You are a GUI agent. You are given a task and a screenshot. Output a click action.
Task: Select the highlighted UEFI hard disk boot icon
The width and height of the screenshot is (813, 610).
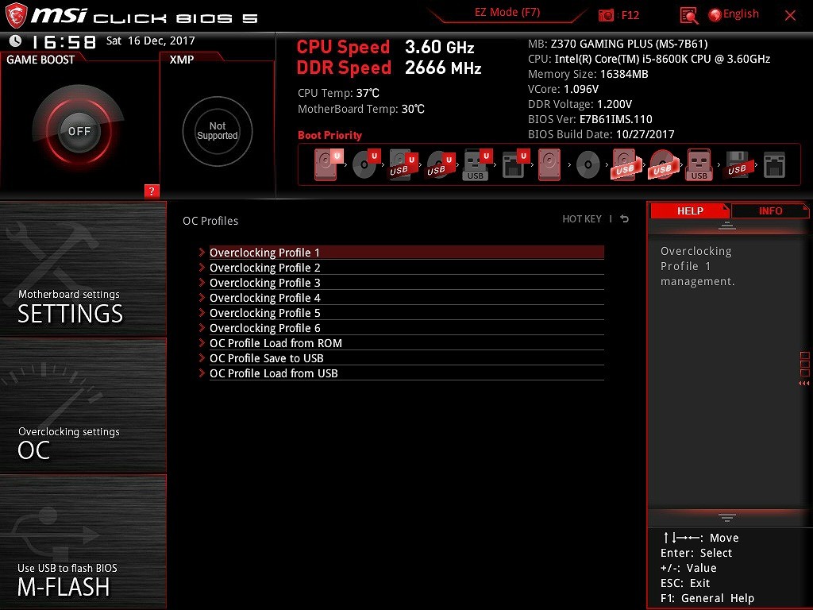pos(328,164)
